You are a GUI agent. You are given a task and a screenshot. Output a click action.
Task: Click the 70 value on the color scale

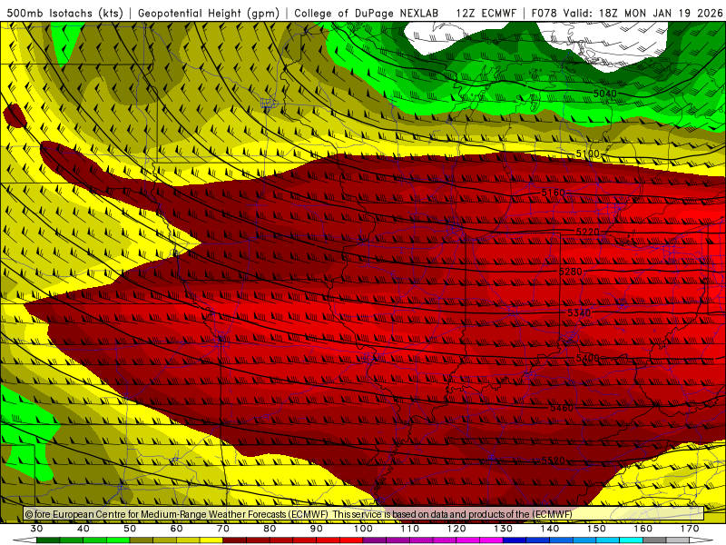click(x=223, y=529)
